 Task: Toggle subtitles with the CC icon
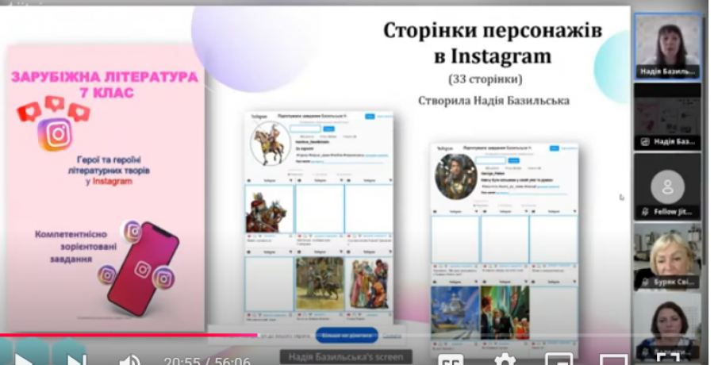tap(451, 359)
